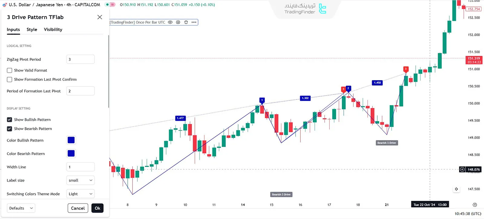Switch to the Visibility tab
484x219 pixels.
[53, 30]
